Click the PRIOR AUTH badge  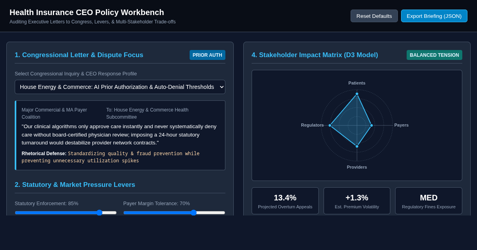[207, 55]
